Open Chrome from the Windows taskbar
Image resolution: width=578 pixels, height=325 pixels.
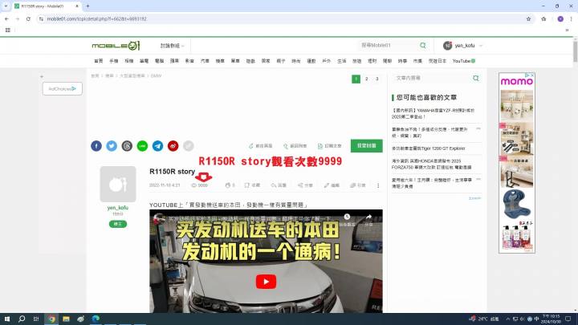(52, 319)
